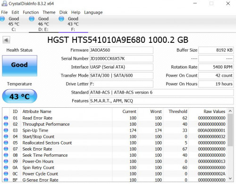Click the status orb for Seek Time Performance
Screen dimensions: 236x184
[6, 155]
